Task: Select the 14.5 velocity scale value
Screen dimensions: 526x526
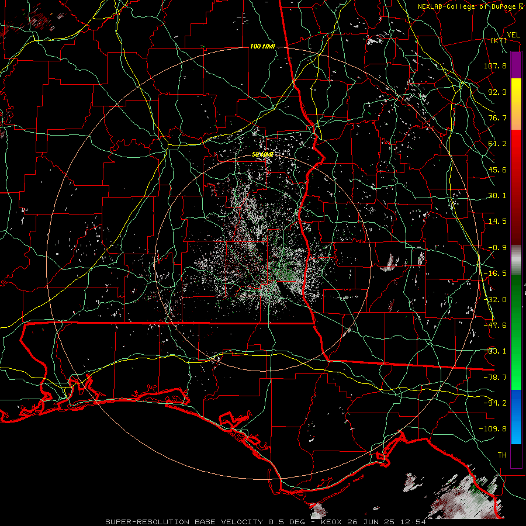Action: click(x=497, y=222)
